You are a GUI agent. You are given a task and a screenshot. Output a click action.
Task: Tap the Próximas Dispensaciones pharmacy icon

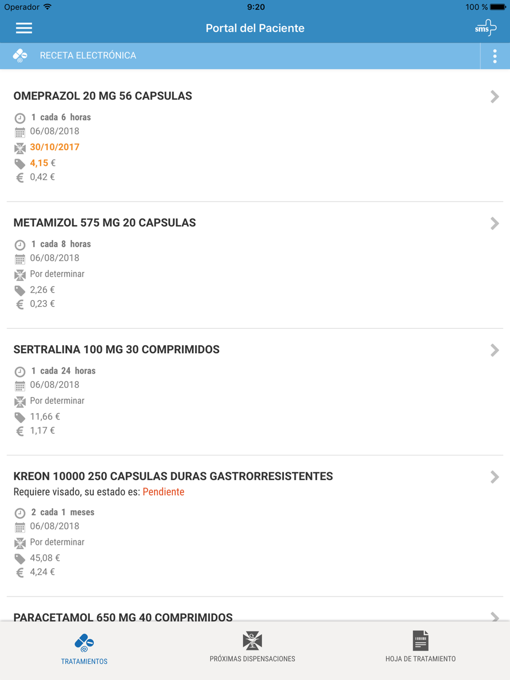pos(252,641)
